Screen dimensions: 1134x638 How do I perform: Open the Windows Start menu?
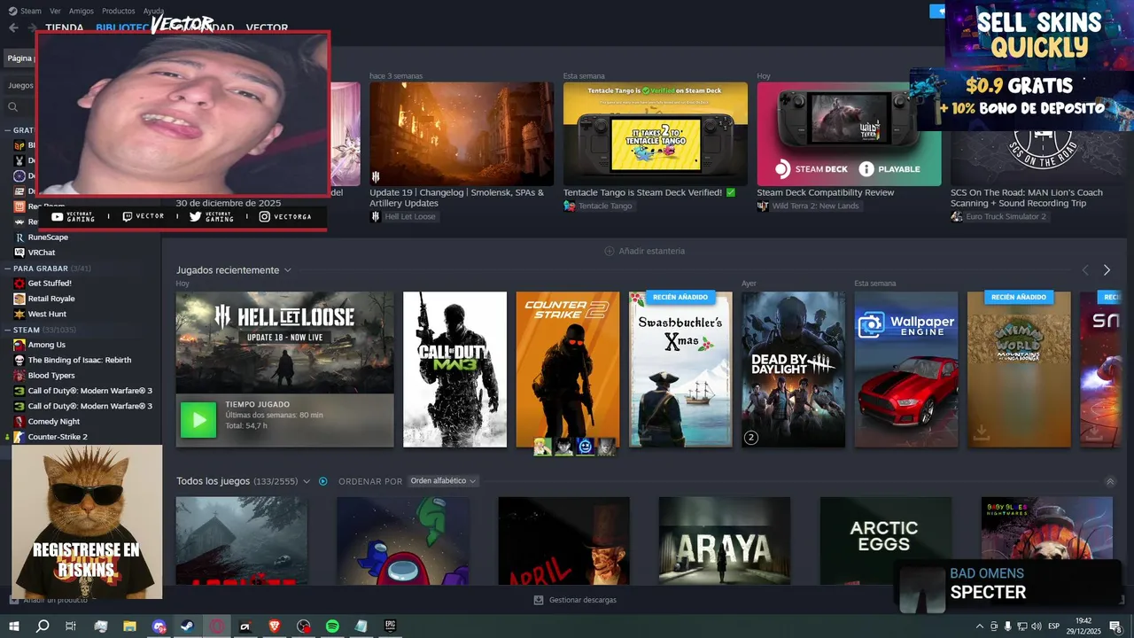[x=13, y=626]
